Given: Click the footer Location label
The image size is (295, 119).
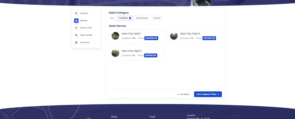Looking at the screenshot, I should pyautogui.click(x=191, y=115).
